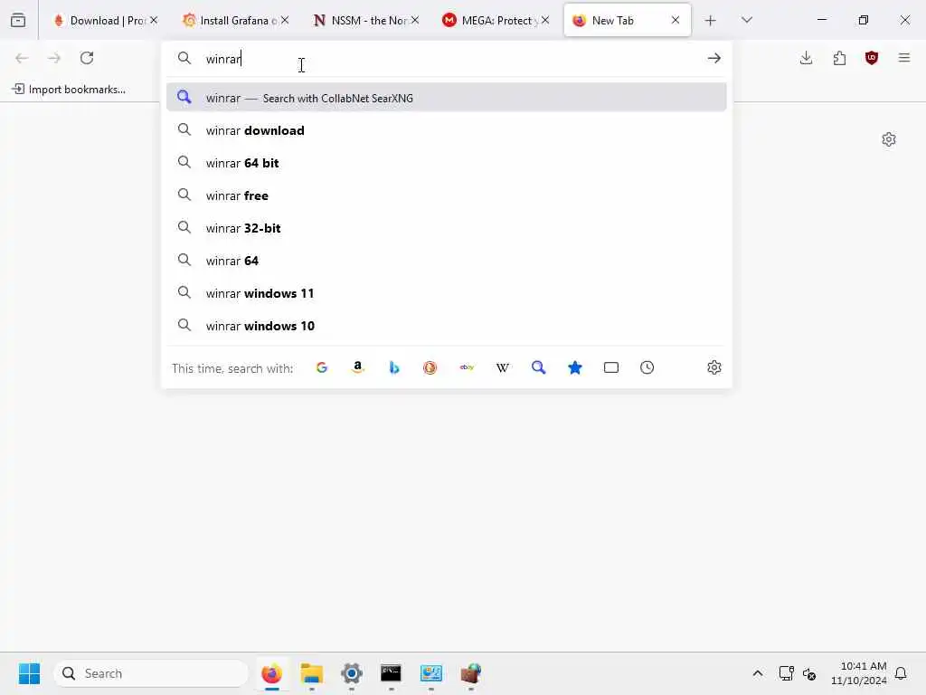Go back with the back arrow
The width and height of the screenshot is (926, 695).
click(22, 58)
